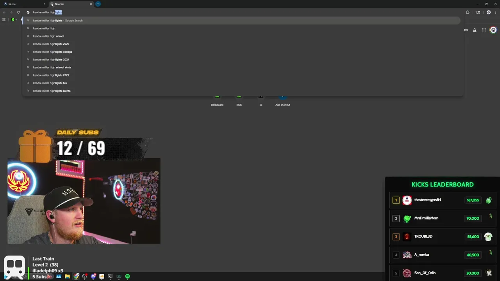
Task: Click the KICKS LEADERBOARD heading
Action: (443, 185)
